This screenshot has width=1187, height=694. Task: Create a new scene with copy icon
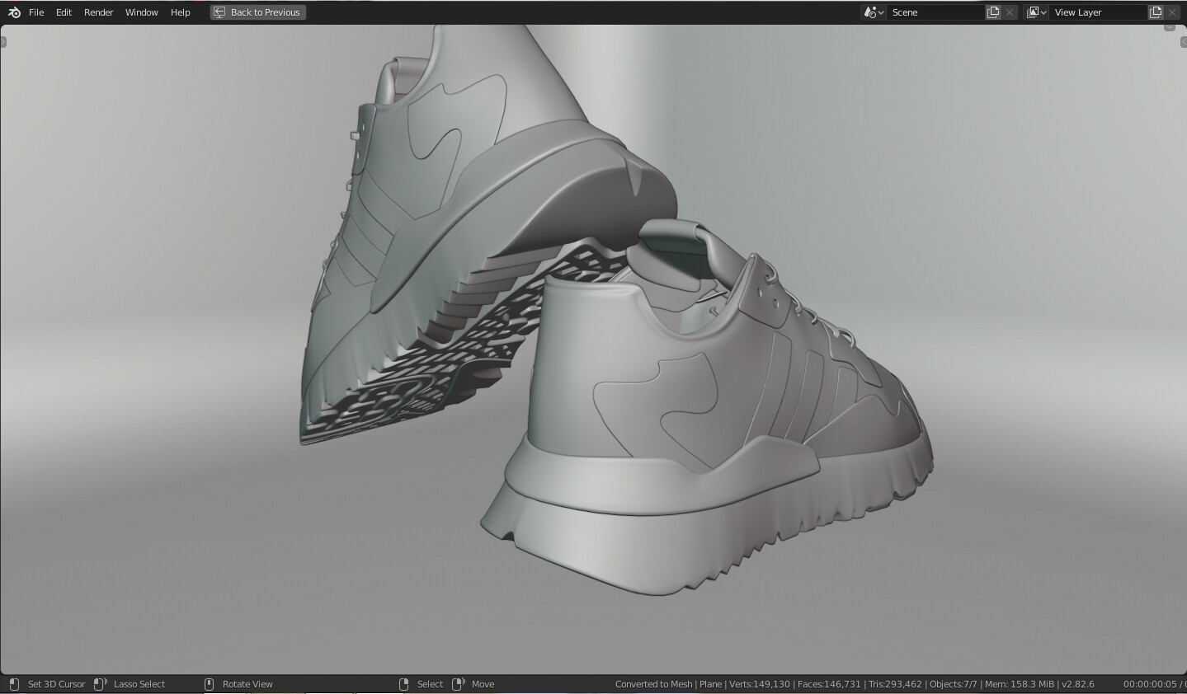pyautogui.click(x=994, y=12)
